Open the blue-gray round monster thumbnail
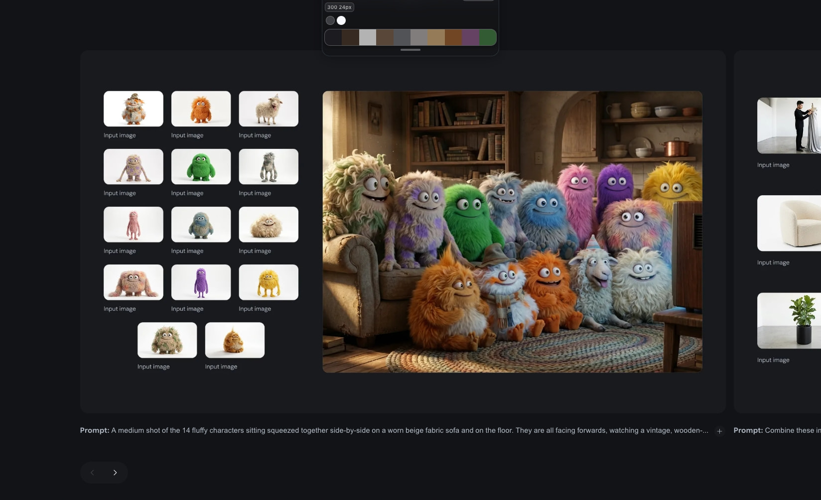 coord(201,224)
